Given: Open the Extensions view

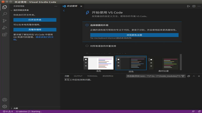Looking at the screenshot, I should pos(5,34).
